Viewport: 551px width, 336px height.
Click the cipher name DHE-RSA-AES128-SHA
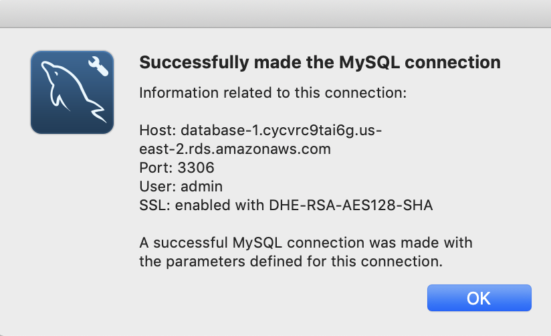pos(350,205)
